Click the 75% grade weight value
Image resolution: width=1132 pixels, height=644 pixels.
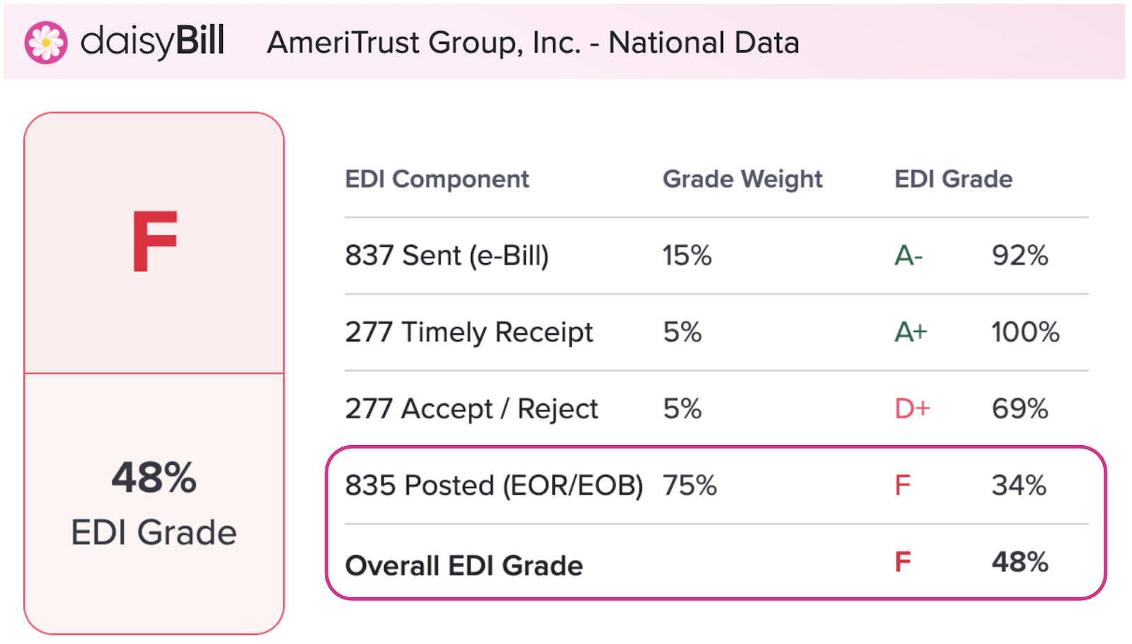[689, 485]
